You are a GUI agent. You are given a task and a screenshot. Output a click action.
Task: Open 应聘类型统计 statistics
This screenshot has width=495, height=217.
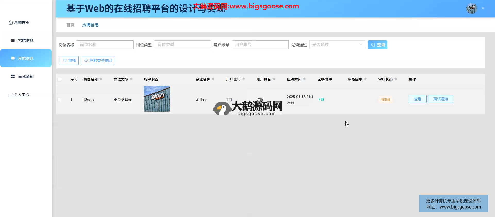98,60
